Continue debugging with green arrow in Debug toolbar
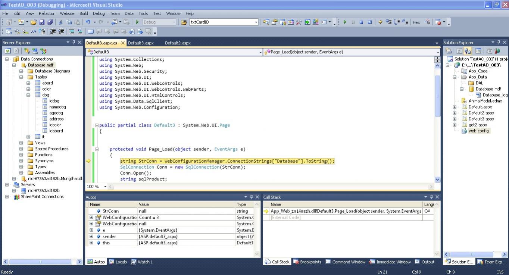This screenshot has width=509, height=275. 345,22
